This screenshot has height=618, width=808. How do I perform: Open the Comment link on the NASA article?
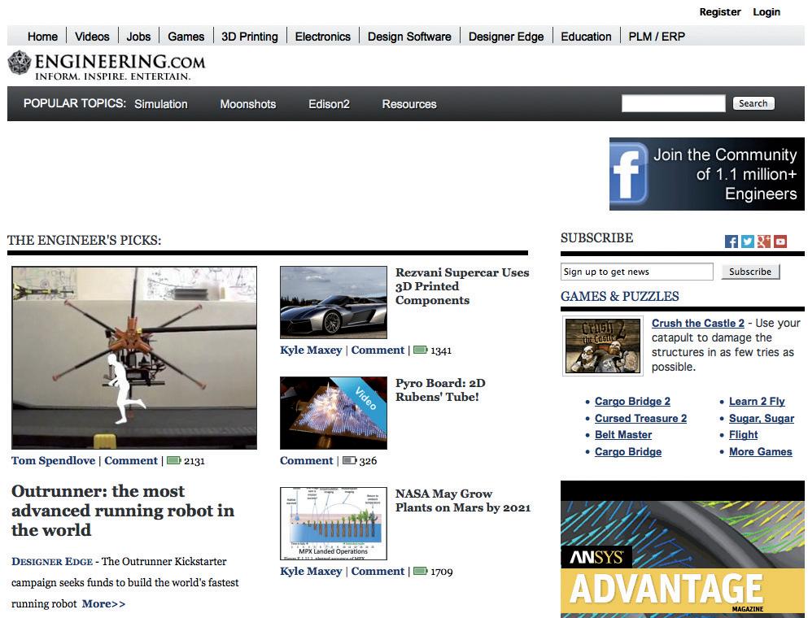point(378,571)
